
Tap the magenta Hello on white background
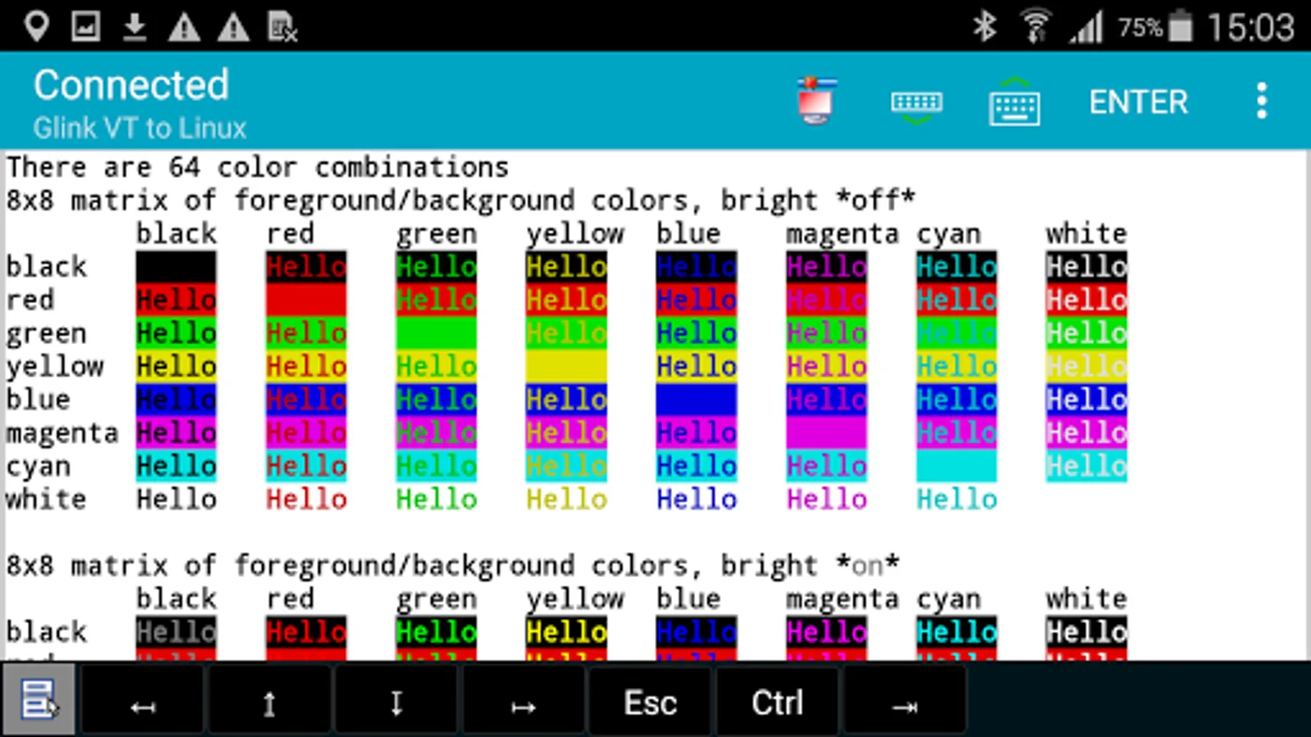826,499
